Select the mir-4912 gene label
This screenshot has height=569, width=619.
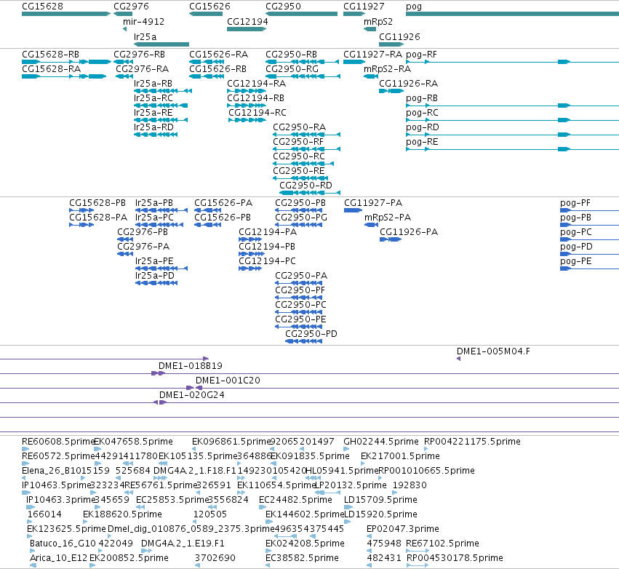click(x=144, y=21)
